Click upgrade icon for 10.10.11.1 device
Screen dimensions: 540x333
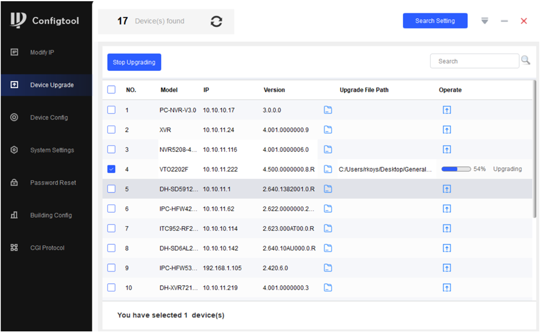(447, 189)
